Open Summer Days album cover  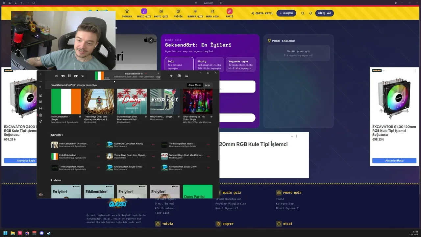[132, 101]
